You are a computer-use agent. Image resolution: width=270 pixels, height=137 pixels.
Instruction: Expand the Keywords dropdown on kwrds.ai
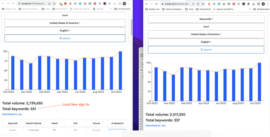click(206, 19)
